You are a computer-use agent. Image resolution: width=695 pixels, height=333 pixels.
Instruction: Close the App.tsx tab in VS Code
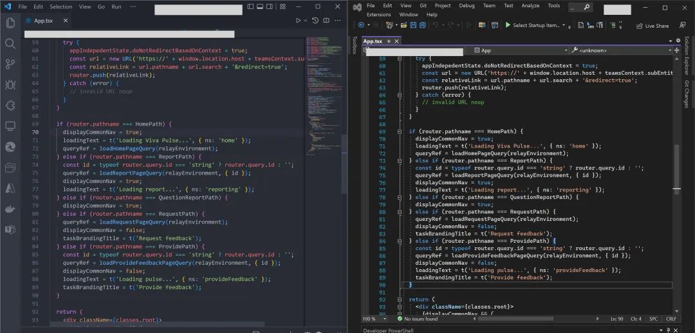[x=66, y=21]
